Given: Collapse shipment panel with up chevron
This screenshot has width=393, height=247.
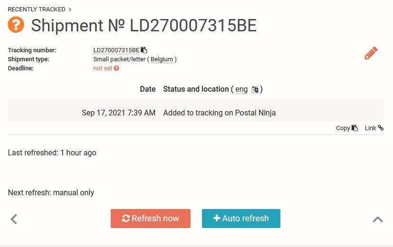Looking at the screenshot, I should click(378, 219).
